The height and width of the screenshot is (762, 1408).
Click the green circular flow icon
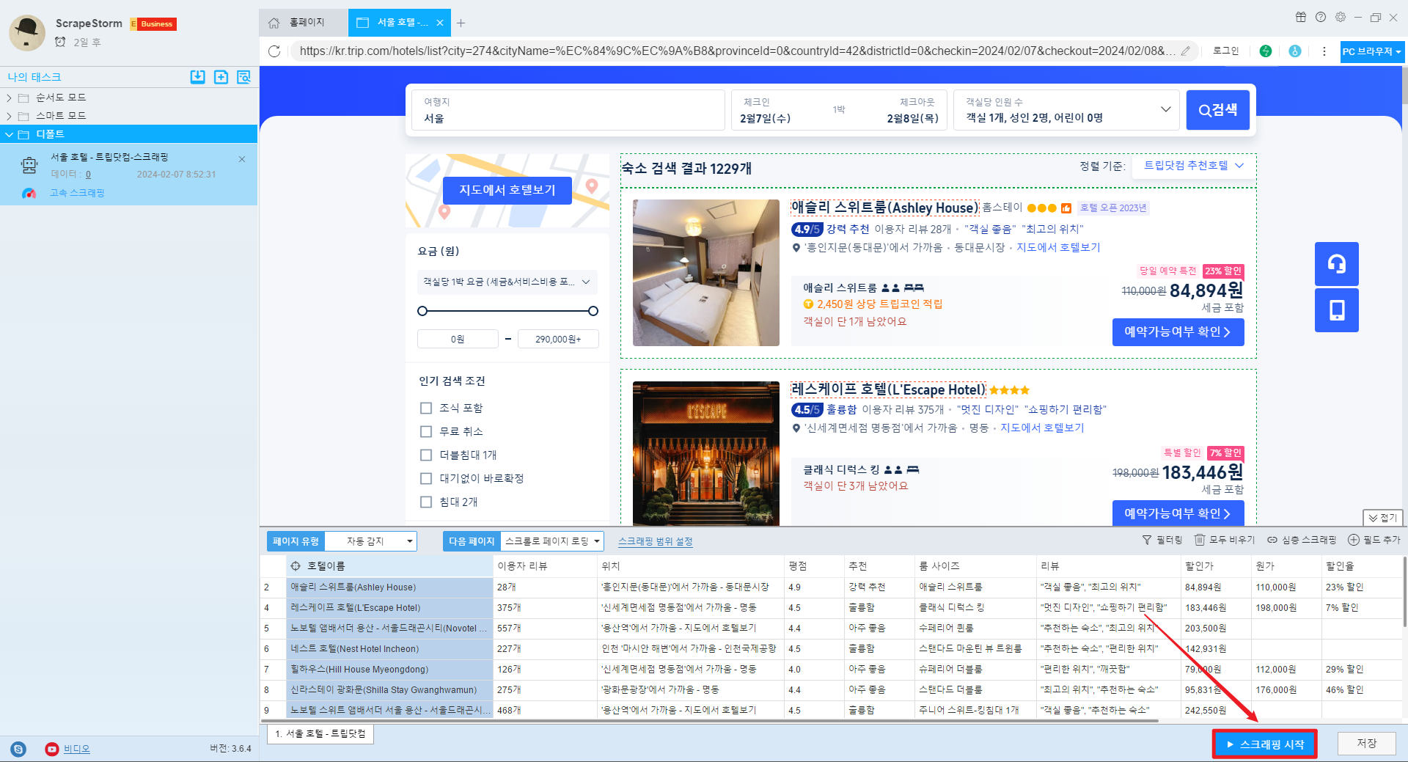point(1266,51)
